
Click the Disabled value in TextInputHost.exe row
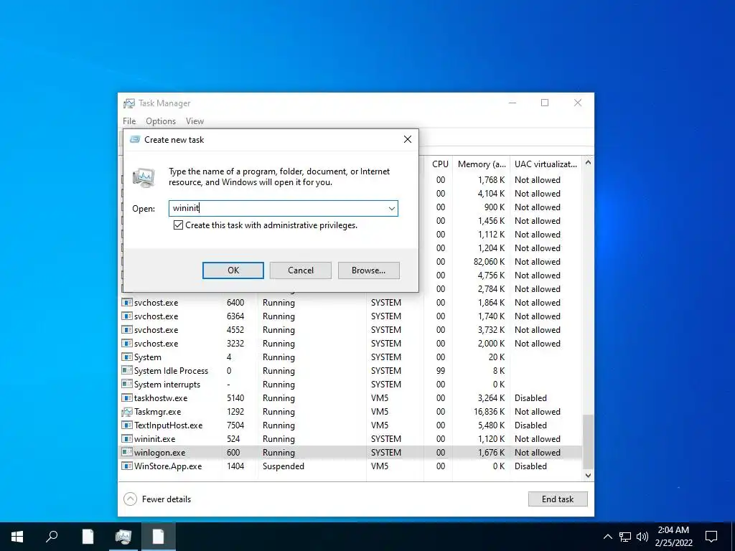coord(530,425)
